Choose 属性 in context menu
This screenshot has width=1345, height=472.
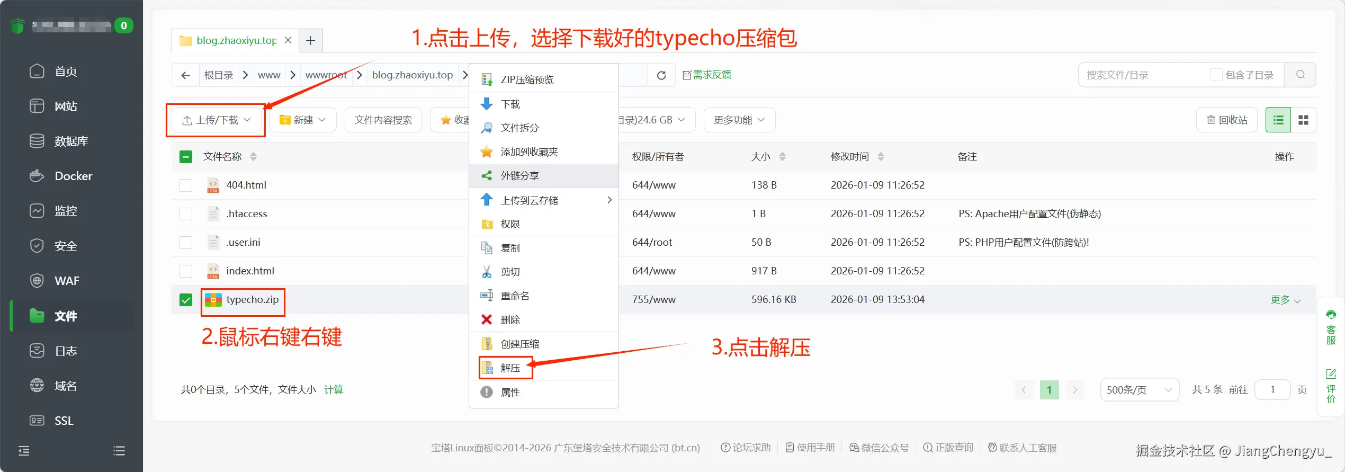[x=544, y=392]
